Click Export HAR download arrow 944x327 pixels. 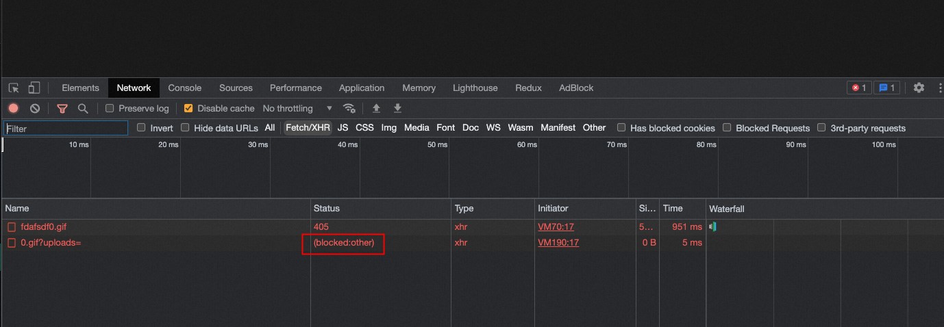coord(397,108)
